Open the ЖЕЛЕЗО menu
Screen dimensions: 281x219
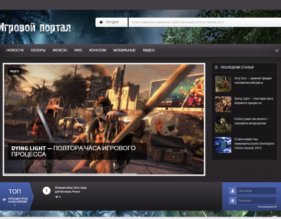click(60, 50)
